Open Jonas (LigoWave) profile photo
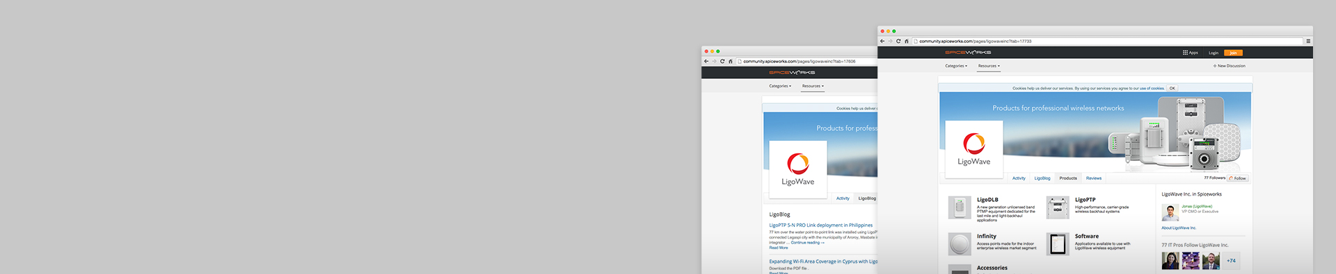This screenshot has width=1336, height=274. coord(1170,212)
